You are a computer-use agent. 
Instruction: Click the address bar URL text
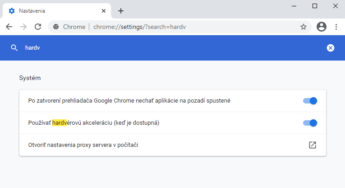140,27
